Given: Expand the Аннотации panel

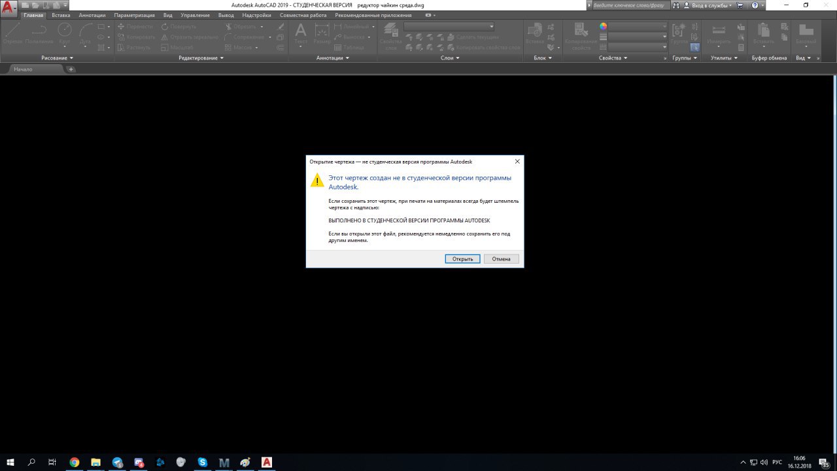Looking at the screenshot, I should (x=333, y=58).
